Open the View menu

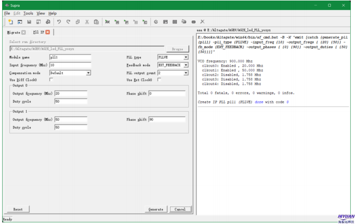tap(41, 13)
